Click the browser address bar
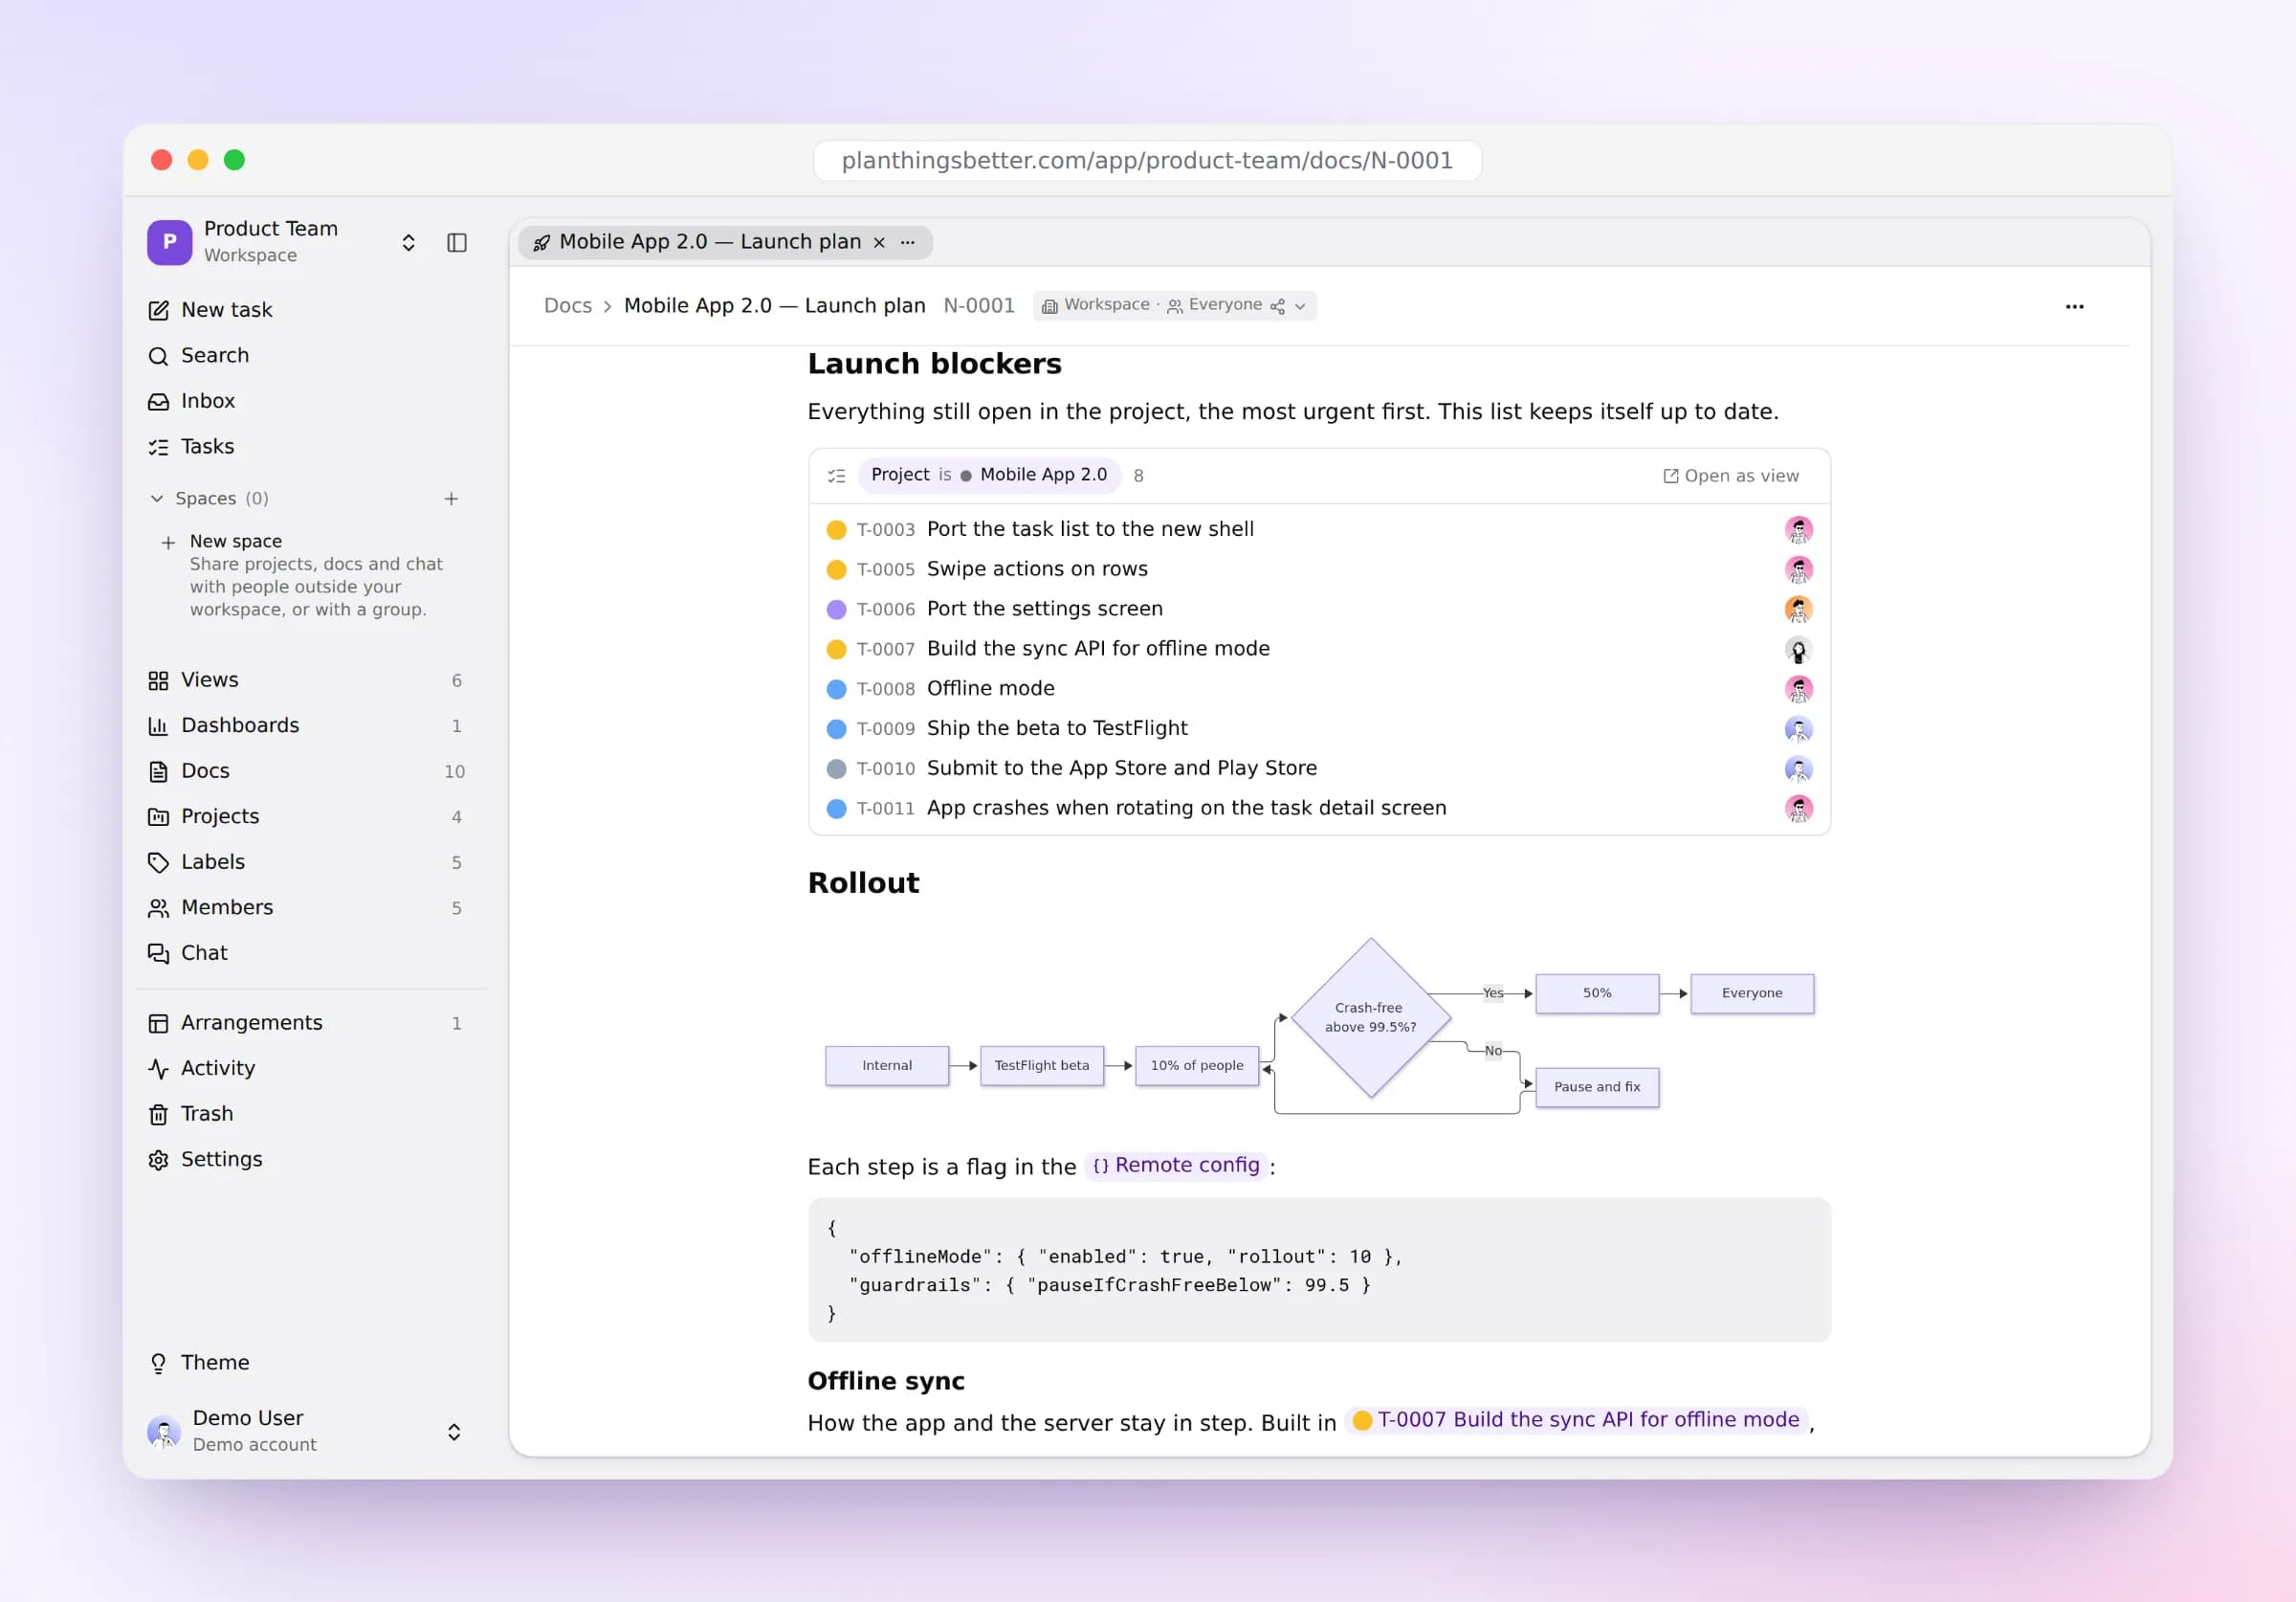Screen dimensions: 2296x1602 [x=1147, y=160]
